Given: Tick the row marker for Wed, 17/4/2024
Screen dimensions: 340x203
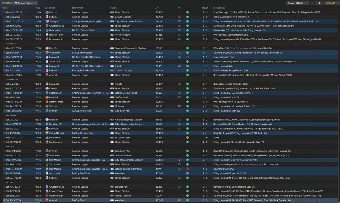Looking at the screenshot, I should coord(4,169).
